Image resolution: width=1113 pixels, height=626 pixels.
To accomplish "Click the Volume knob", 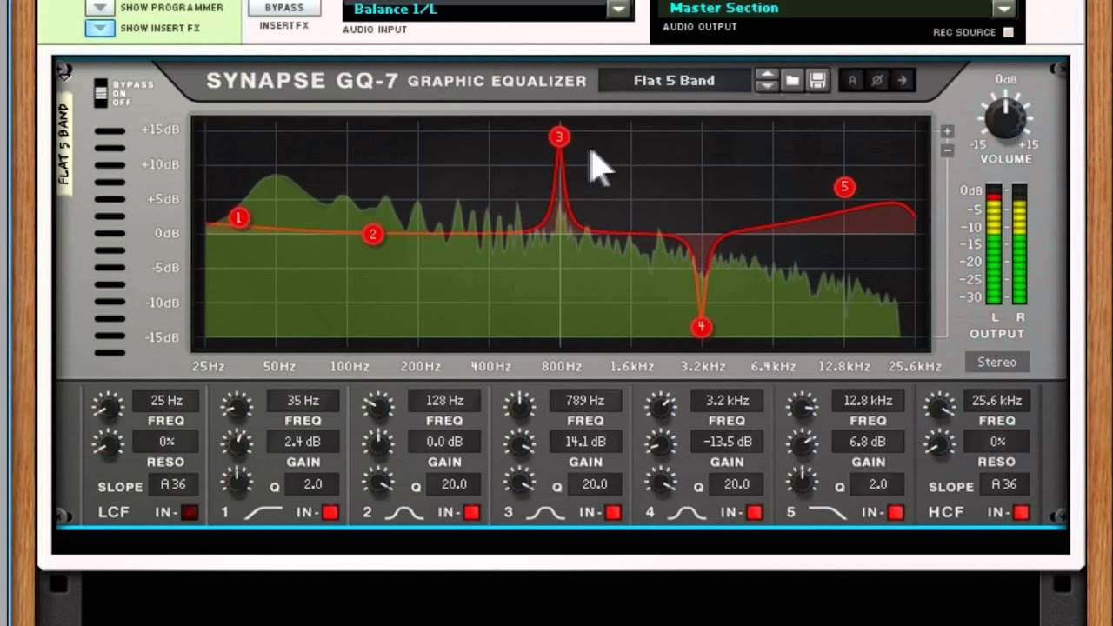I will (x=1006, y=119).
